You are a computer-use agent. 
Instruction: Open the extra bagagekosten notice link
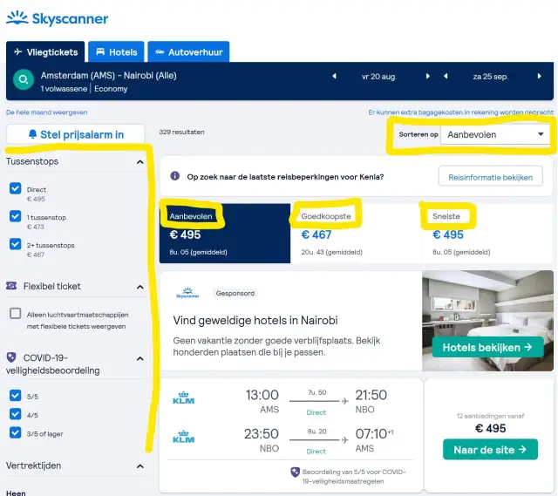click(461, 112)
